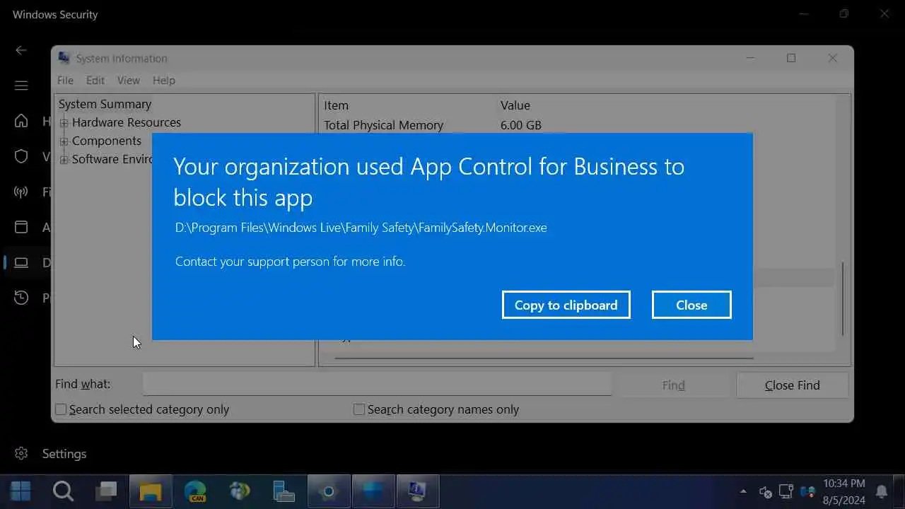The height and width of the screenshot is (509, 905).
Task: Click the System Information title bar icon
Action: point(64,58)
